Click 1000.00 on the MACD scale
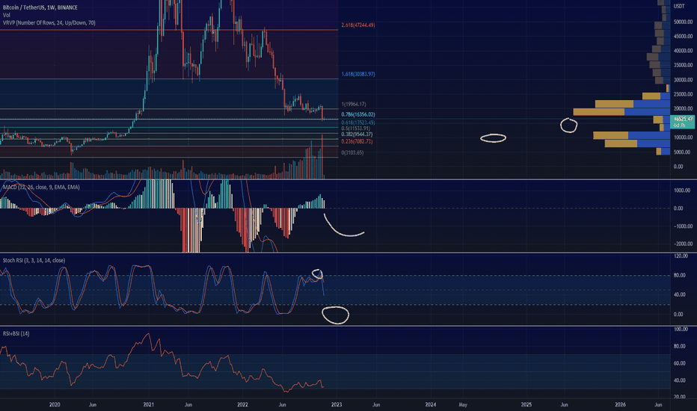The width and height of the screenshot is (697, 411). (x=682, y=190)
